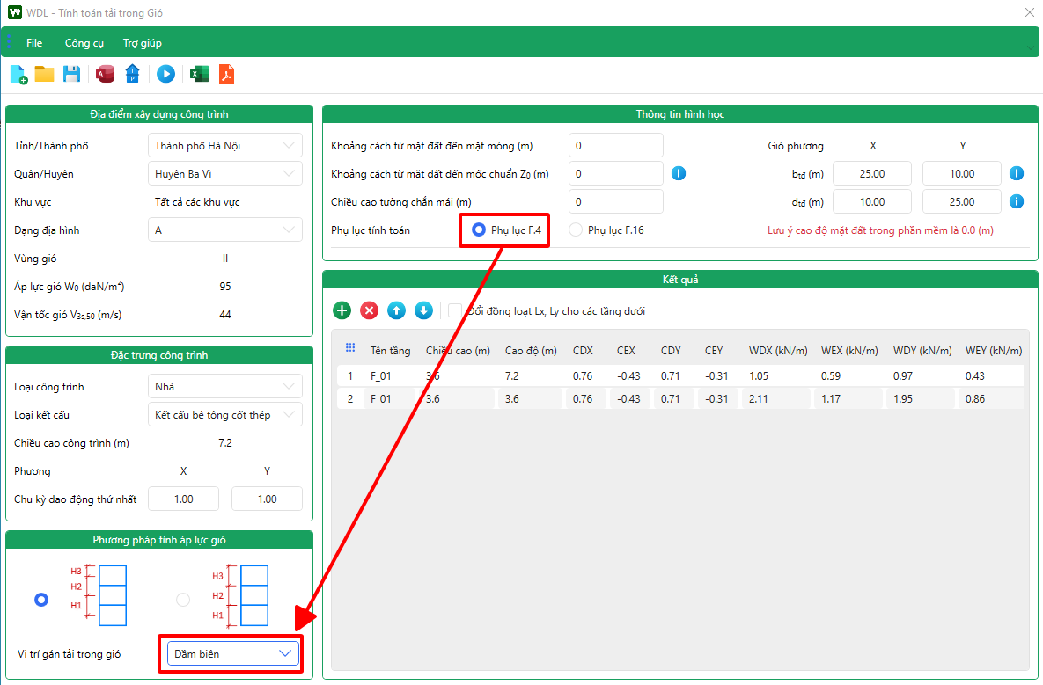This screenshot has width=1043, height=685.
Task: Open the File menu
Action: coord(34,42)
